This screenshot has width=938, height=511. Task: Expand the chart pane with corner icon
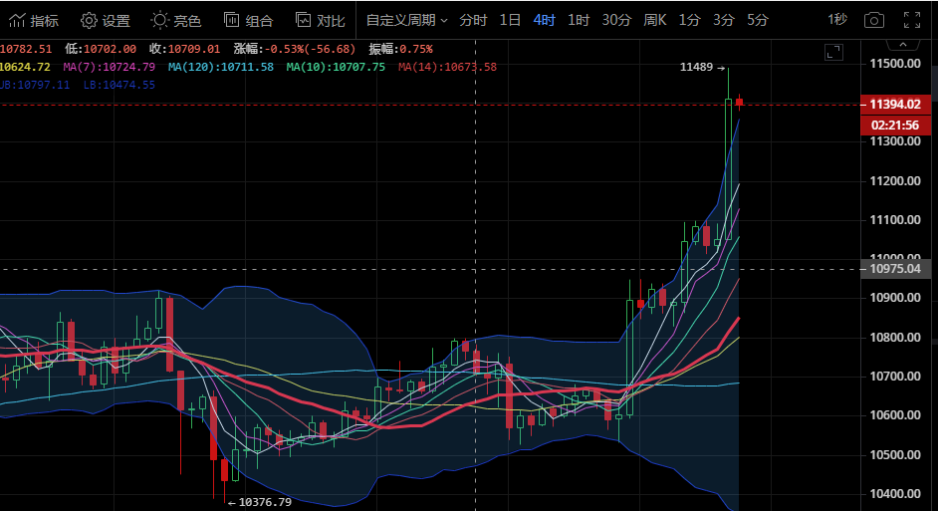(x=834, y=53)
